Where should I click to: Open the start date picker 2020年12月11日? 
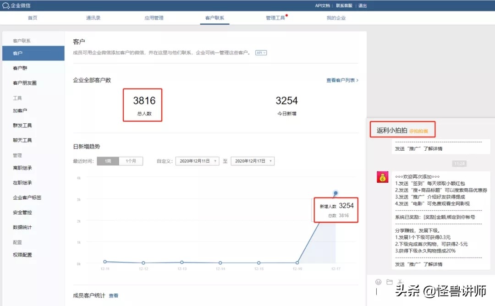coord(197,161)
